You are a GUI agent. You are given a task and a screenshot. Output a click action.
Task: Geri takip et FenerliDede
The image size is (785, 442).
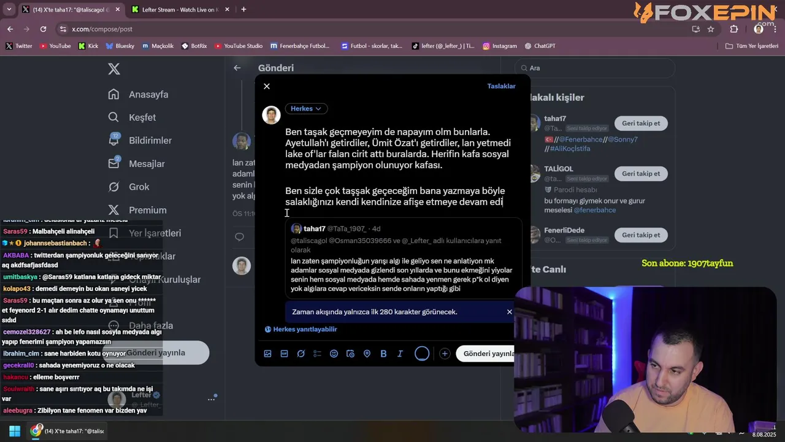641,235
